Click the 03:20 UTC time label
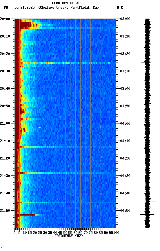160x251 pixels. 125,54
